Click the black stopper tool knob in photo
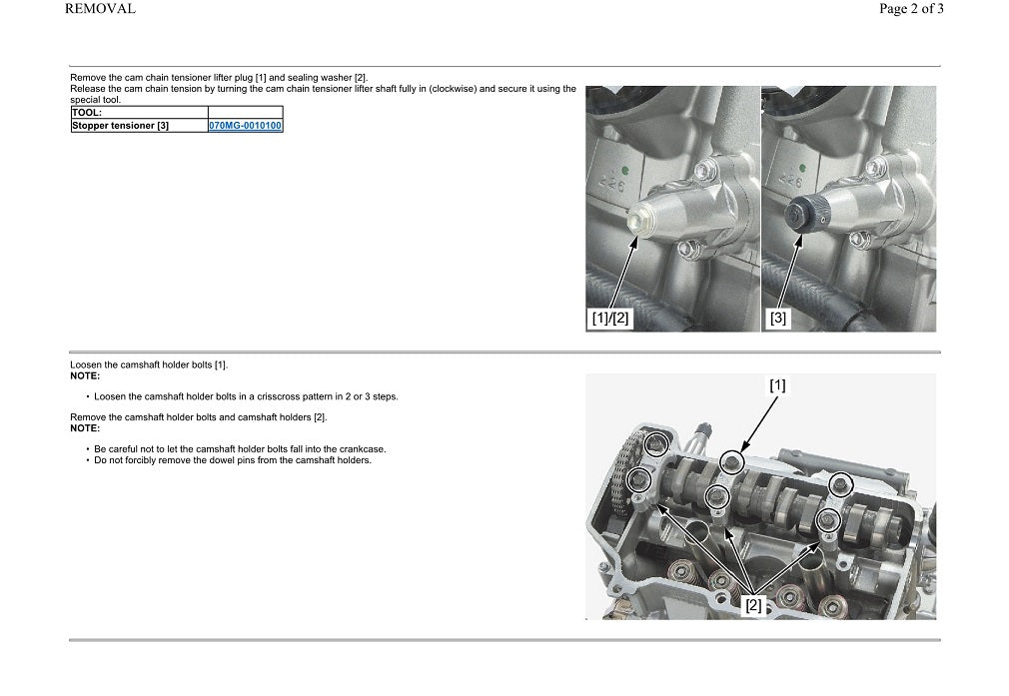The width and height of the screenshot is (1009, 696). click(x=803, y=213)
